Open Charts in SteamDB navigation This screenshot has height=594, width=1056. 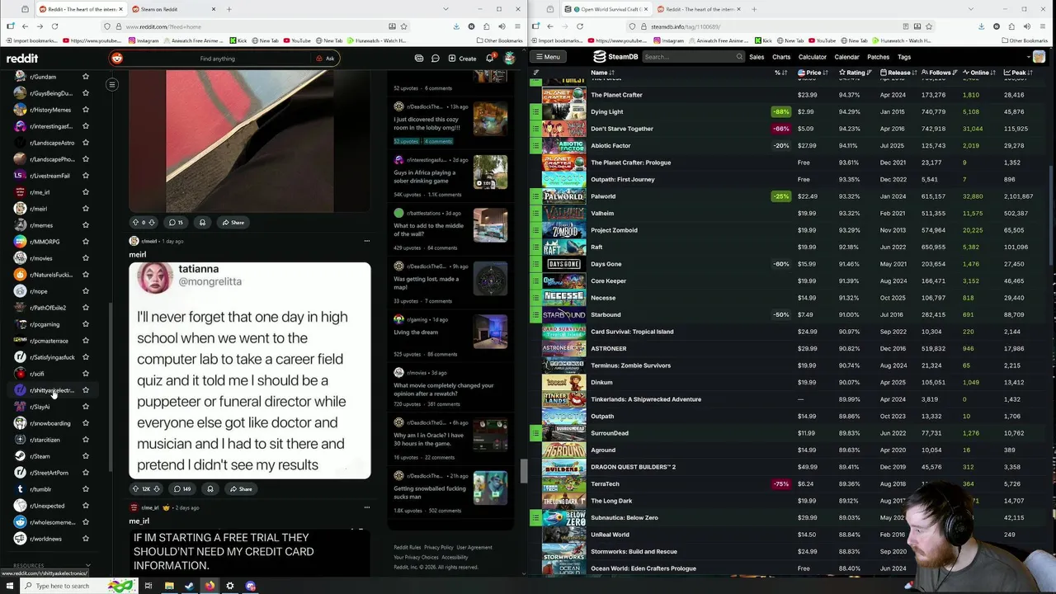click(781, 57)
